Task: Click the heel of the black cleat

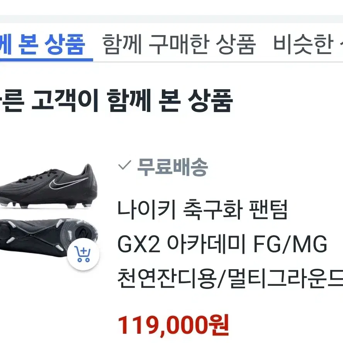Action: click(90, 182)
